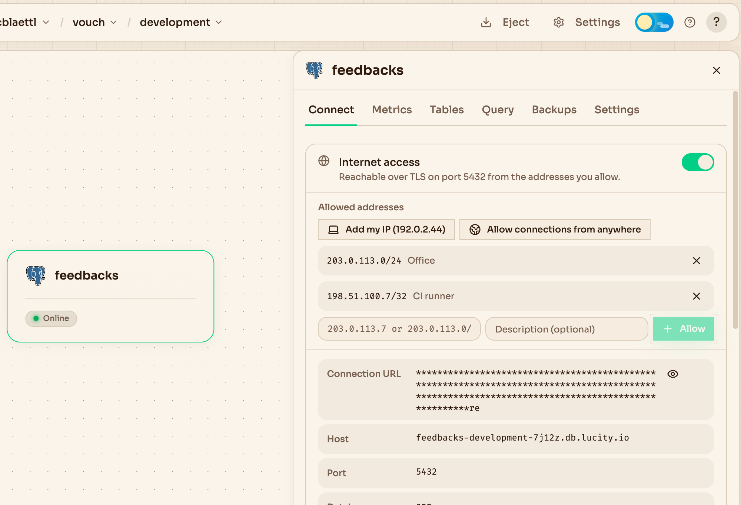
Task: Switch to the Metrics tab
Action: (392, 110)
